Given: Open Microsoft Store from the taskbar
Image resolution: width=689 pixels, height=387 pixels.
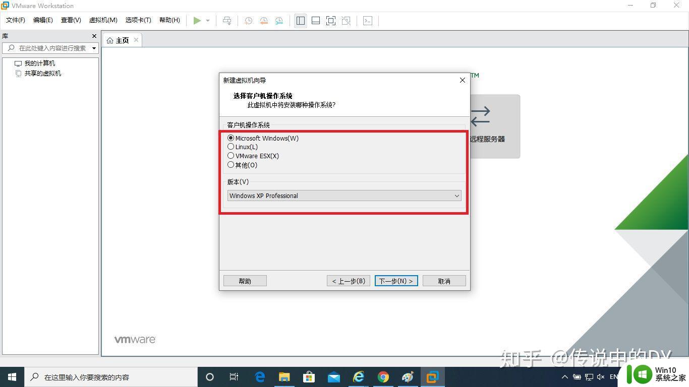Looking at the screenshot, I should click(x=309, y=377).
